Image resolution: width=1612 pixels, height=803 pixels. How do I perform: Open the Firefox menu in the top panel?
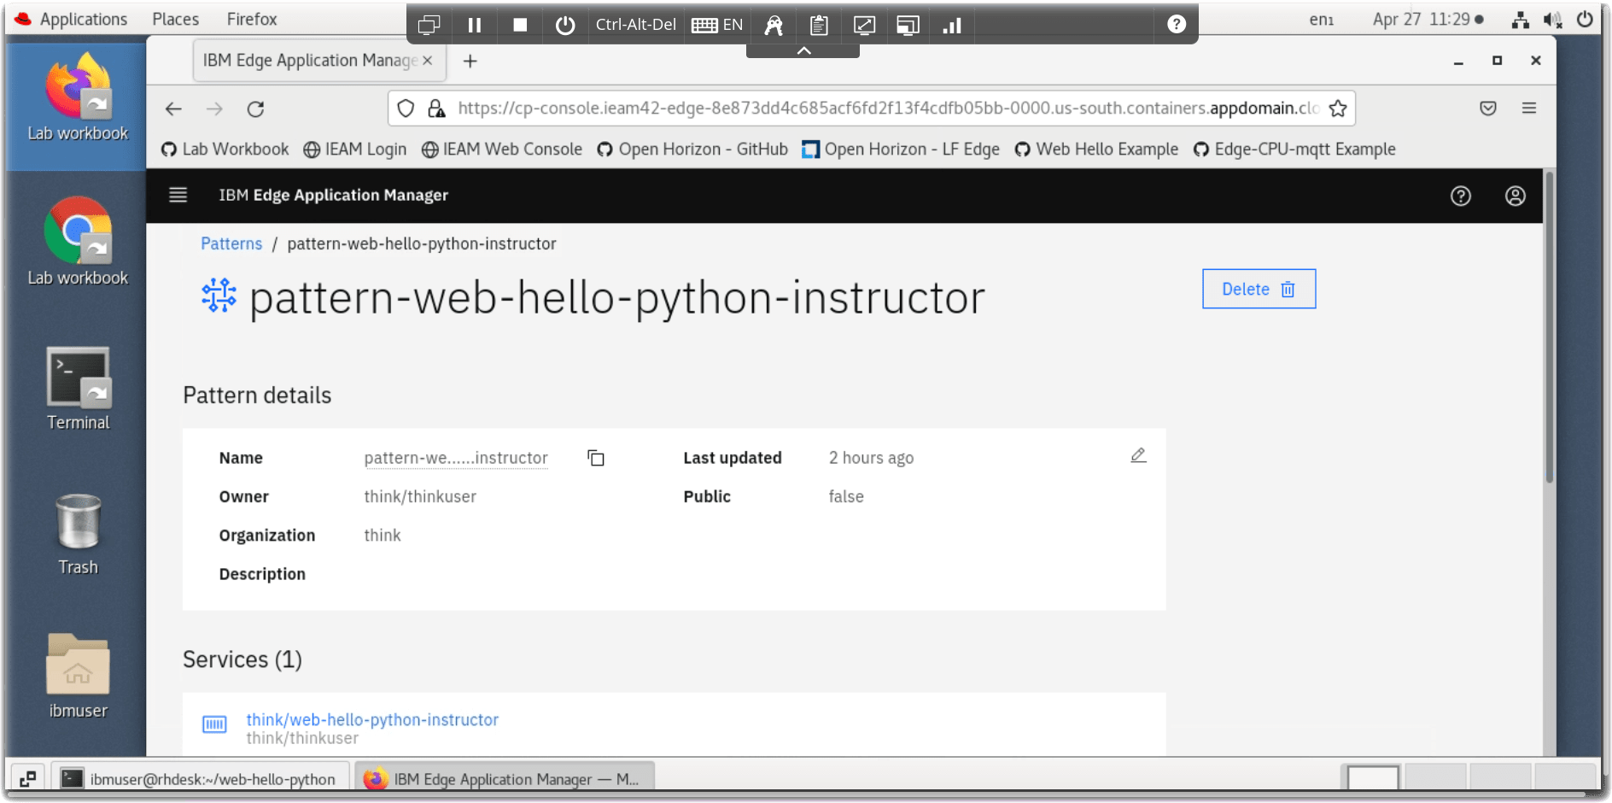point(252,19)
